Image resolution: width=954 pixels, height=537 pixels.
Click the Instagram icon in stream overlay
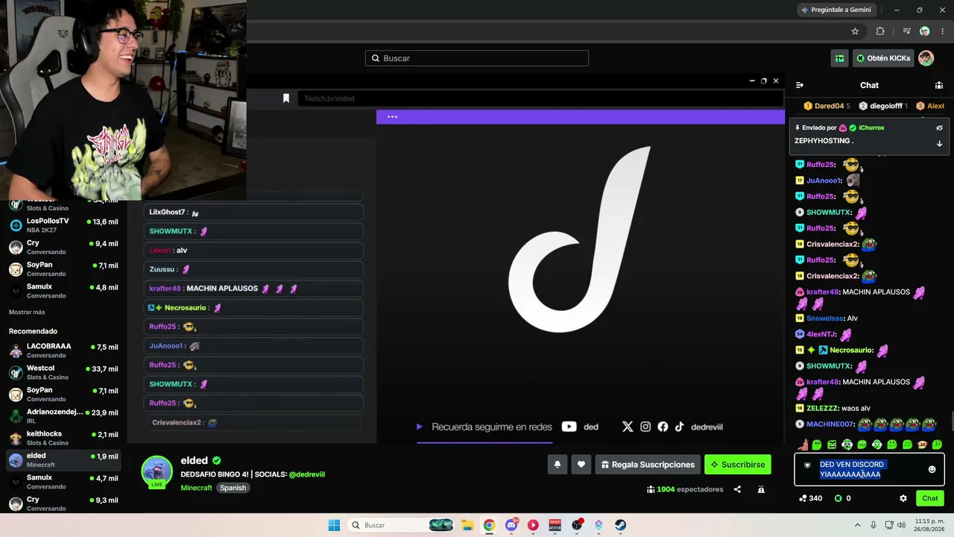[x=645, y=427]
